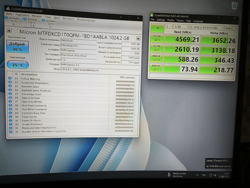This screenshot has height=188, width=250.
Task: Click the status dot for Percentage Used
Action: pyautogui.click(x=10, y=94)
